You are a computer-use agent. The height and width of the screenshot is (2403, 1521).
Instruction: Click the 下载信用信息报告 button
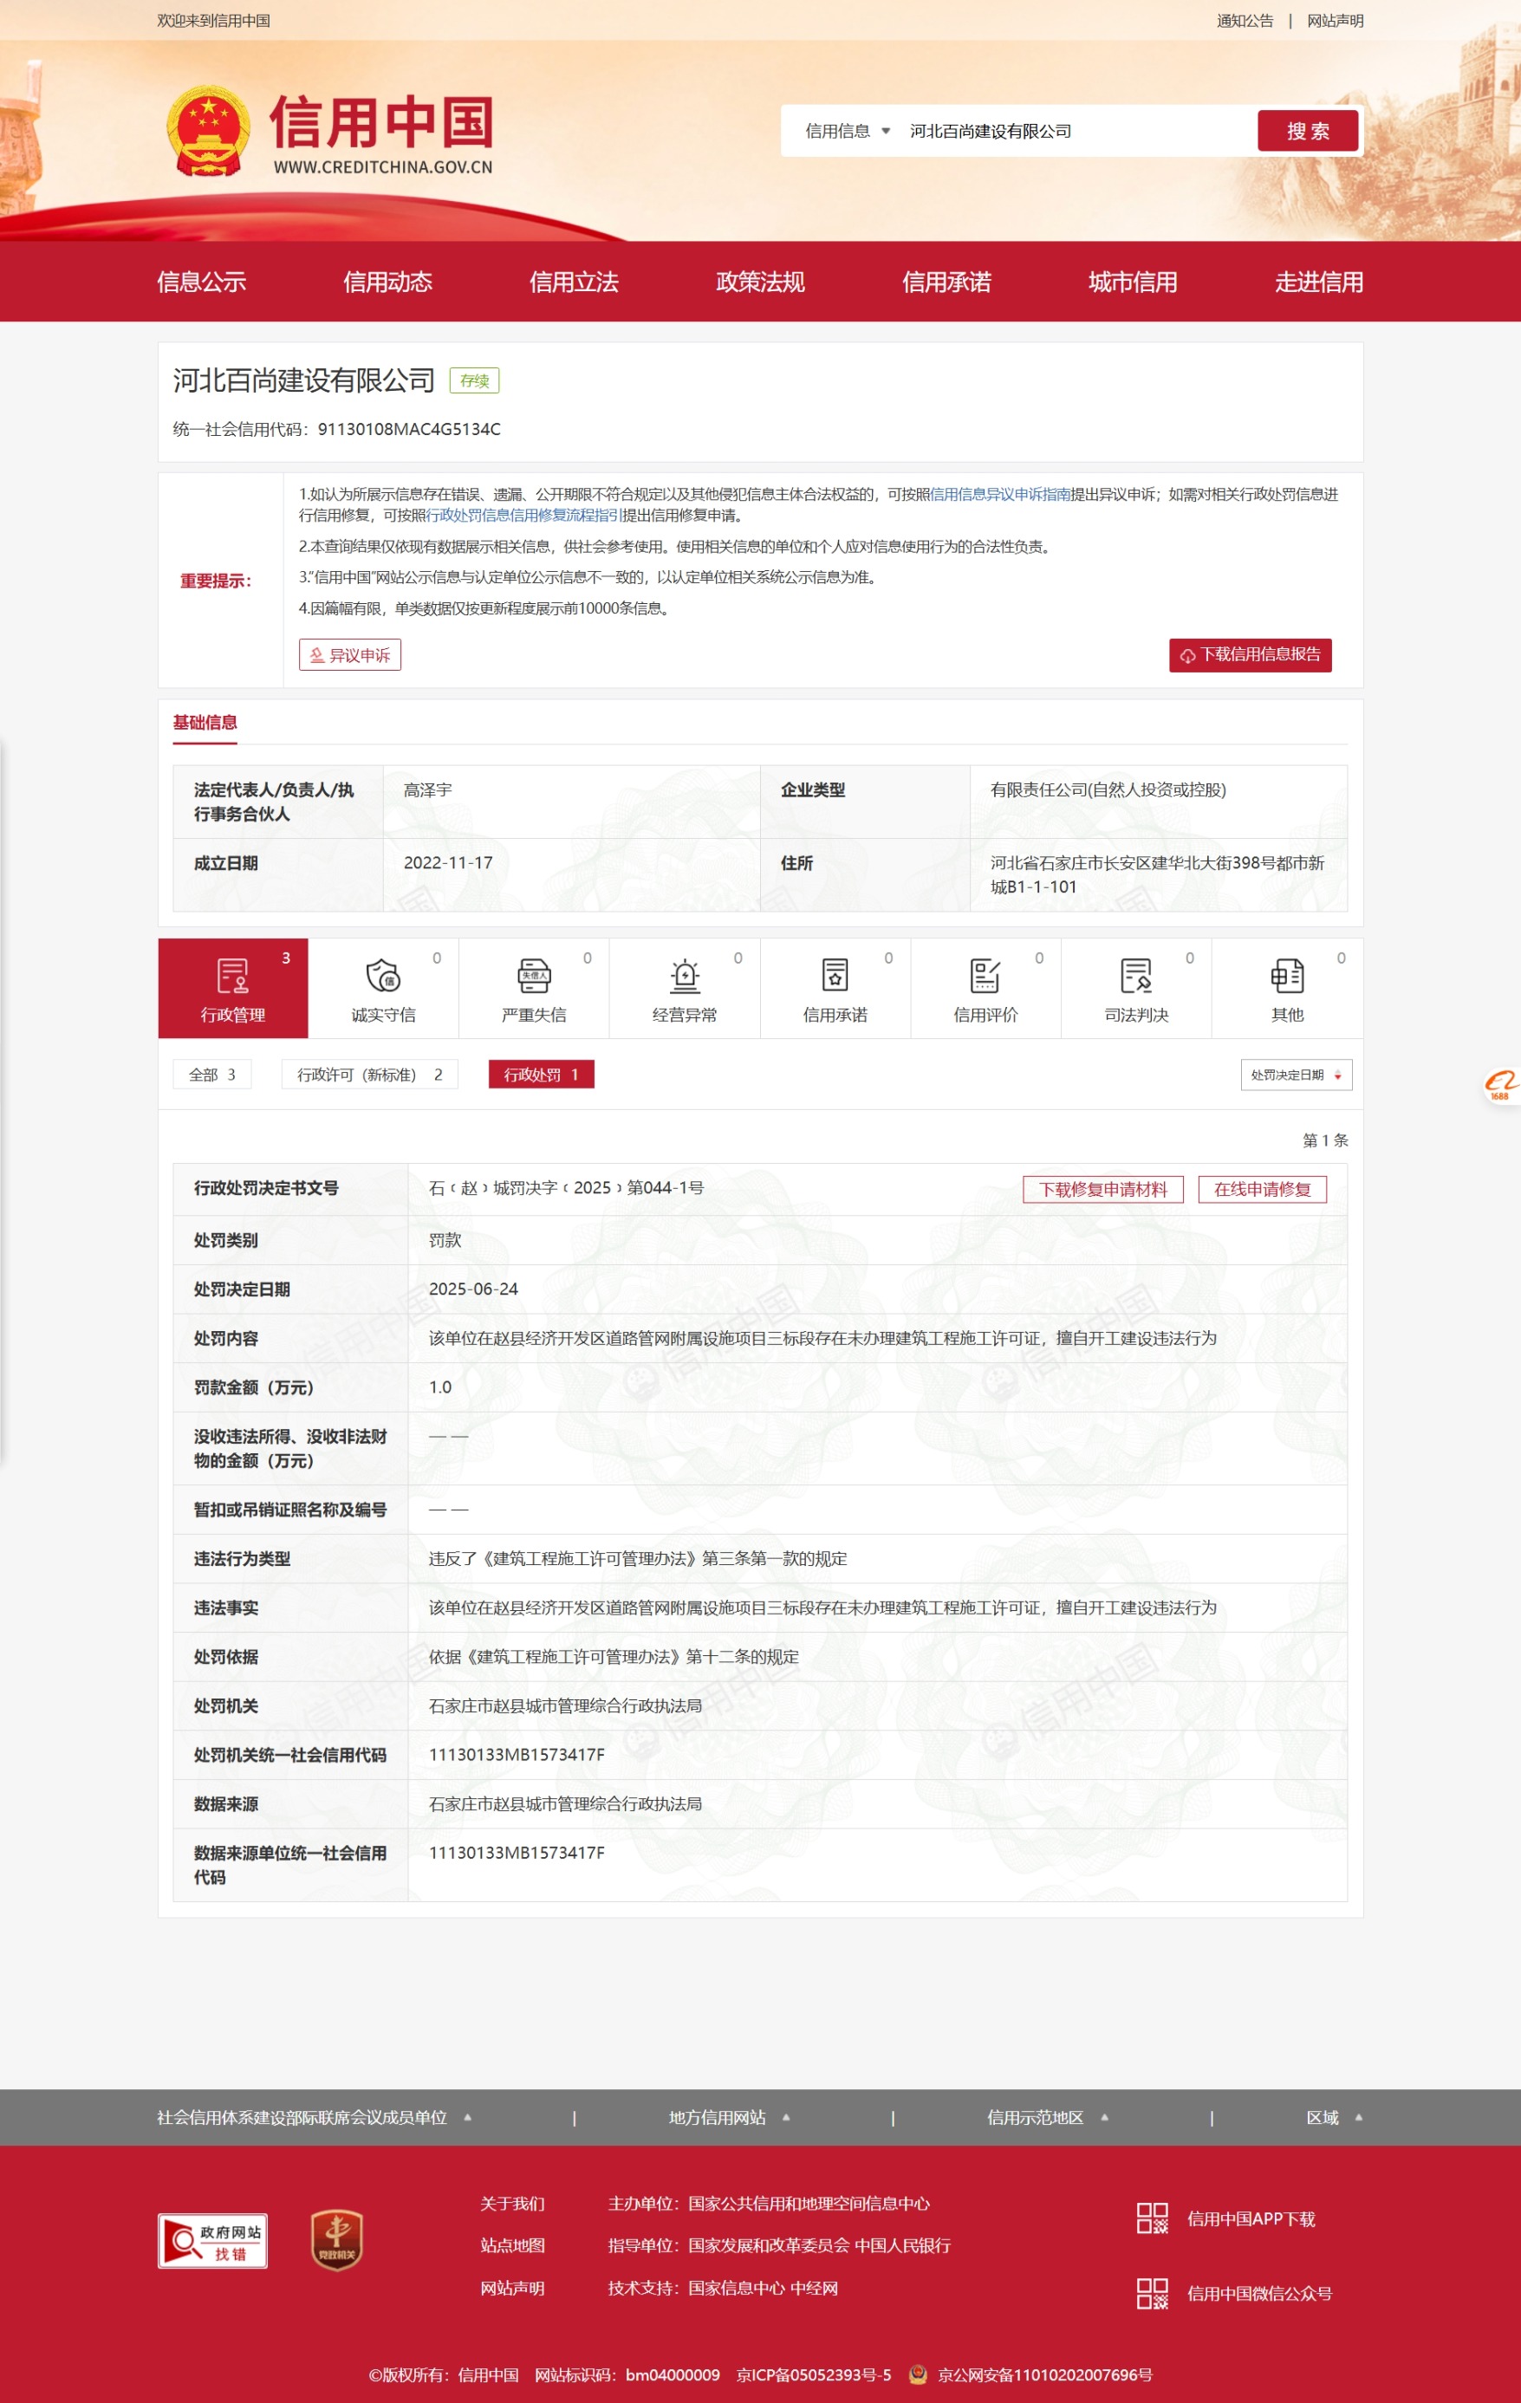click(1250, 654)
